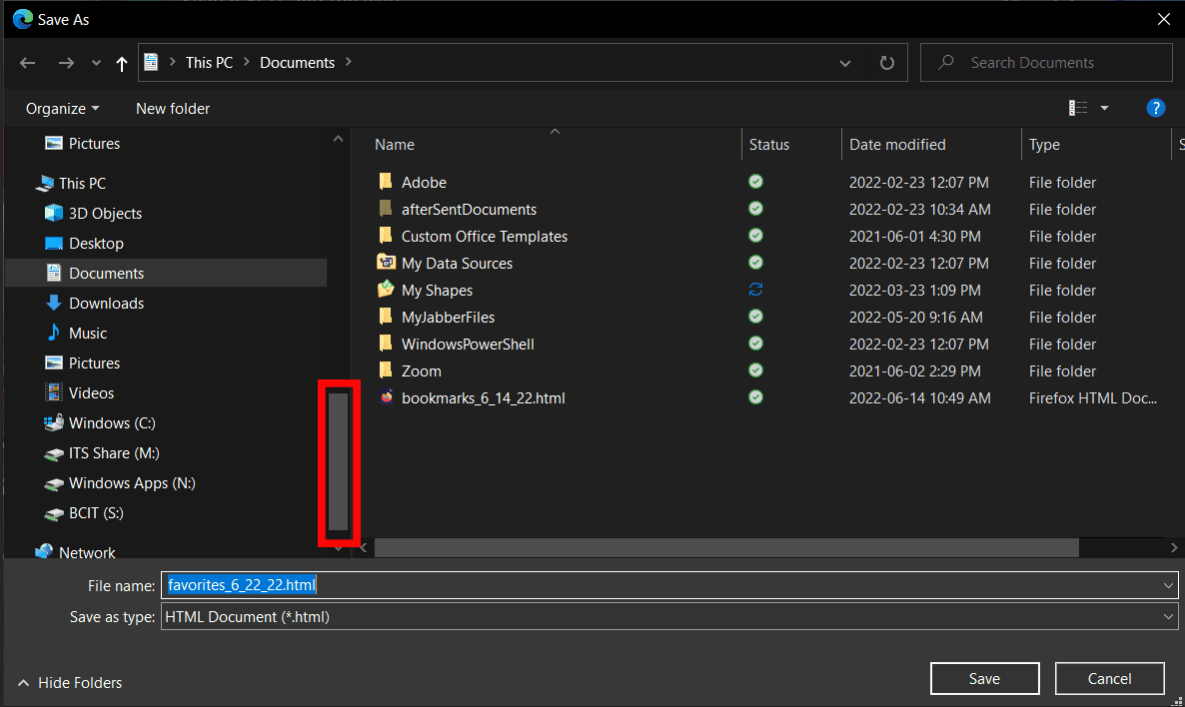Expand the Save as type dropdown

[1168, 617]
